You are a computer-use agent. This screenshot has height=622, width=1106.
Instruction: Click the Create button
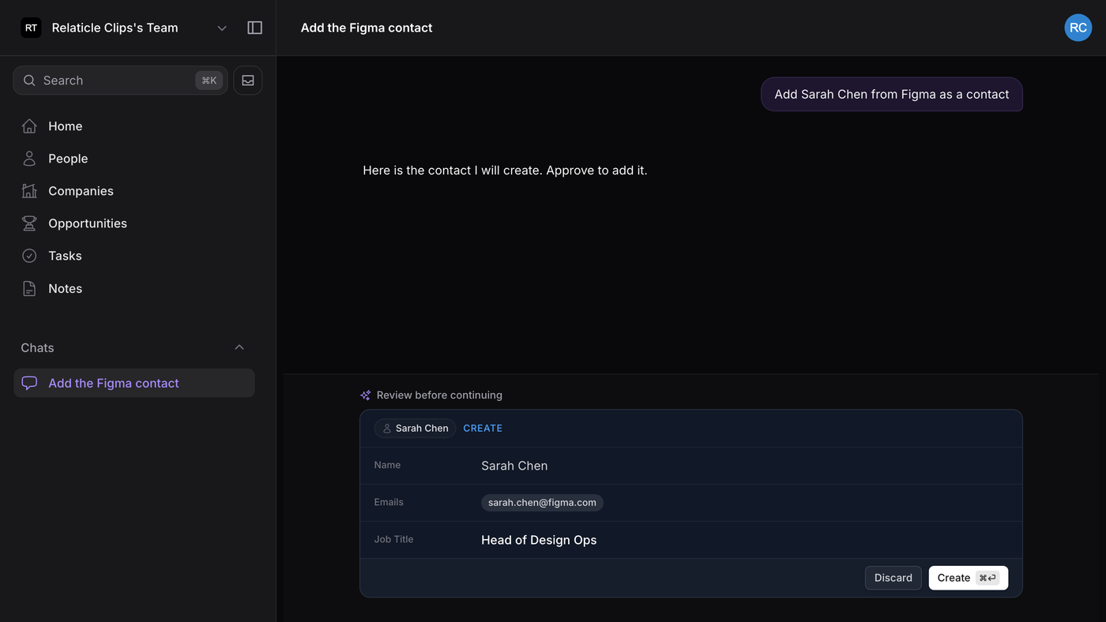click(x=969, y=578)
